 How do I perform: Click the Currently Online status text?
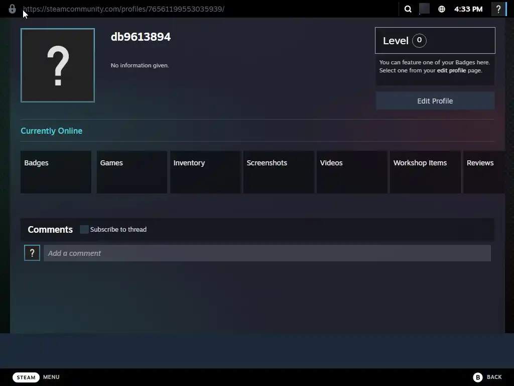click(52, 131)
